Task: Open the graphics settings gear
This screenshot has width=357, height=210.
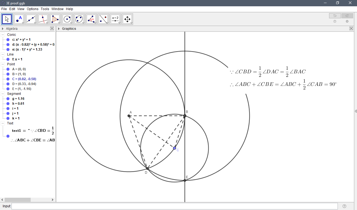Action: 347,21
